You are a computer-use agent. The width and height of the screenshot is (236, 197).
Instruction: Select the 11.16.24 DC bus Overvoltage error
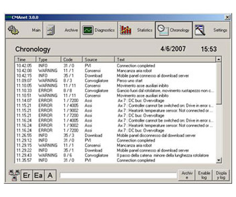[115, 130]
